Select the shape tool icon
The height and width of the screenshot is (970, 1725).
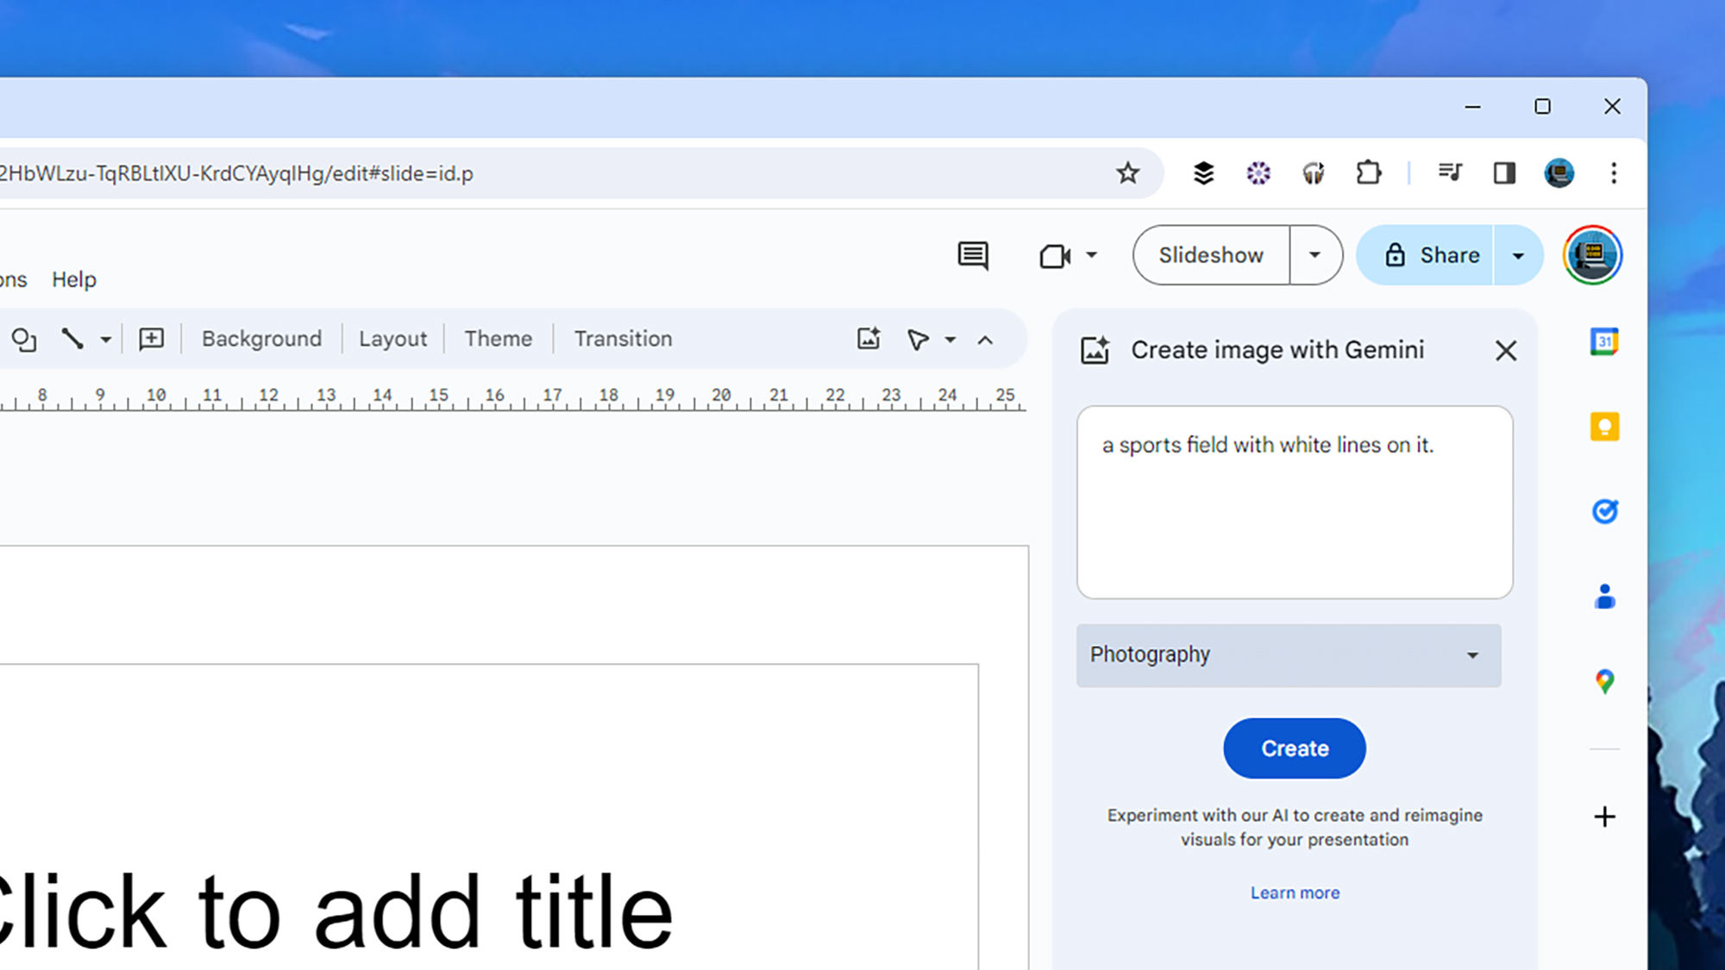tap(24, 339)
